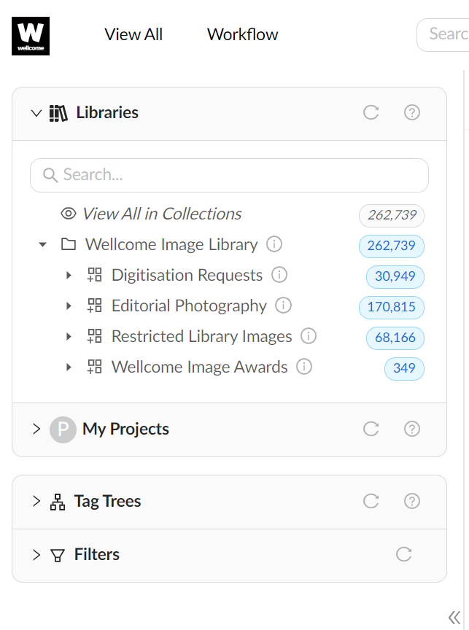The image size is (469, 630).
Task: Expand the Wellcome Image Awards node
Action: [x=69, y=367]
